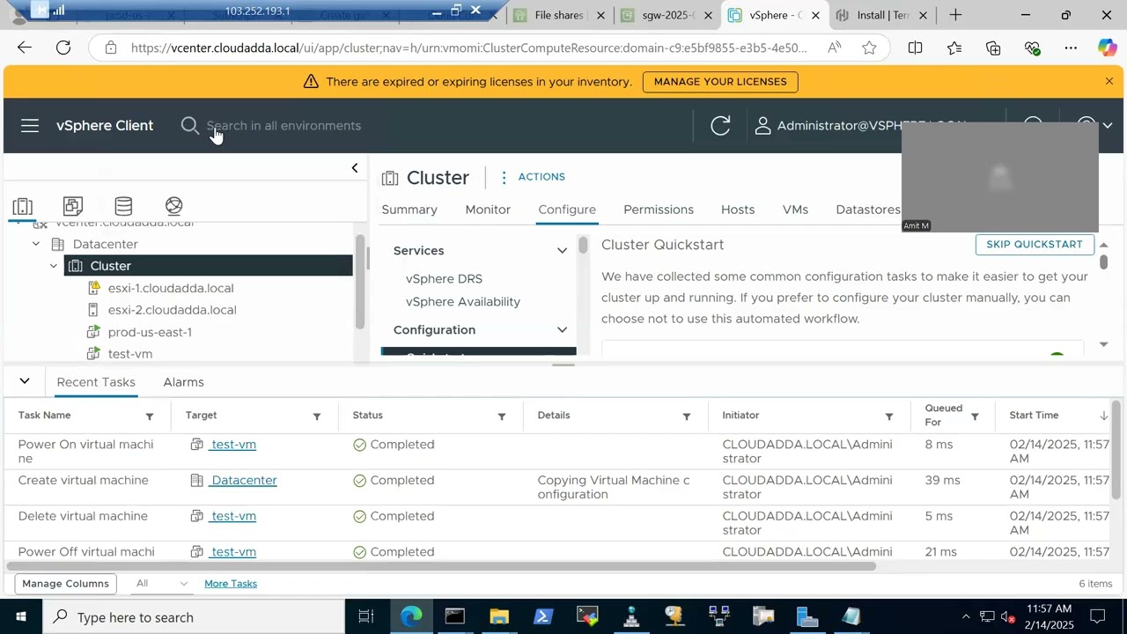Viewport: 1127px width, 634px height.
Task: Select vSphere DRS under Services
Action: click(x=444, y=279)
